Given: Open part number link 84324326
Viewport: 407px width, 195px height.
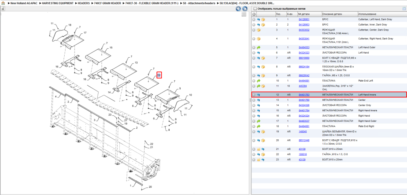Looking at the screenshot, I should click(x=304, y=105).
